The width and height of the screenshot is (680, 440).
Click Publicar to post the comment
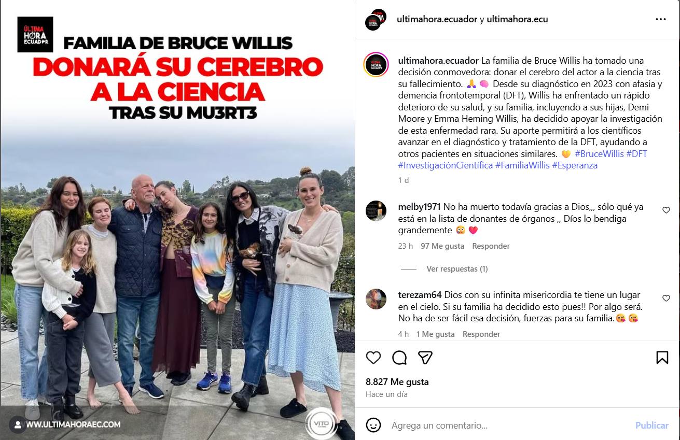[652, 425]
